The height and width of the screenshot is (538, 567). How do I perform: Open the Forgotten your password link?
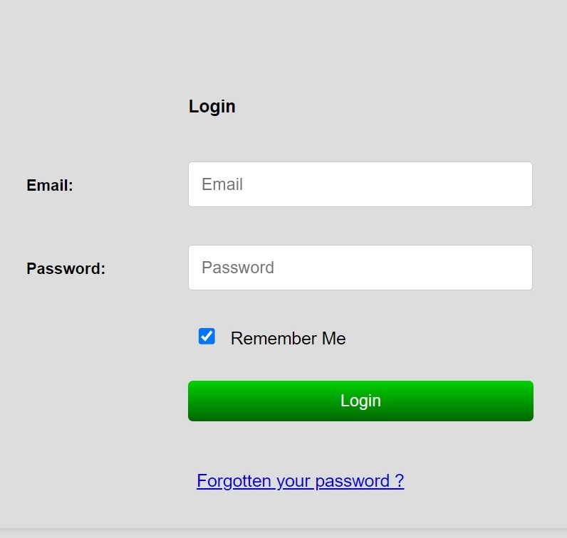pyautogui.click(x=300, y=481)
